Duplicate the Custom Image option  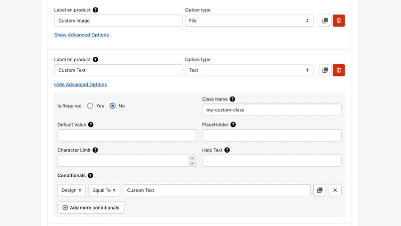pyautogui.click(x=325, y=21)
